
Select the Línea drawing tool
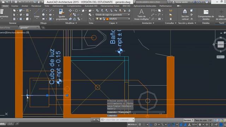(37, 13)
